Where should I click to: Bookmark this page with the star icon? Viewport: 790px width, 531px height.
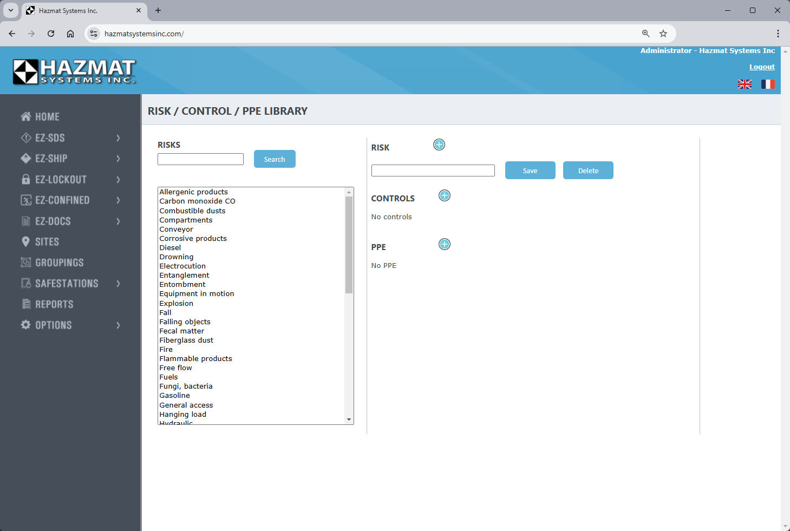click(663, 34)
